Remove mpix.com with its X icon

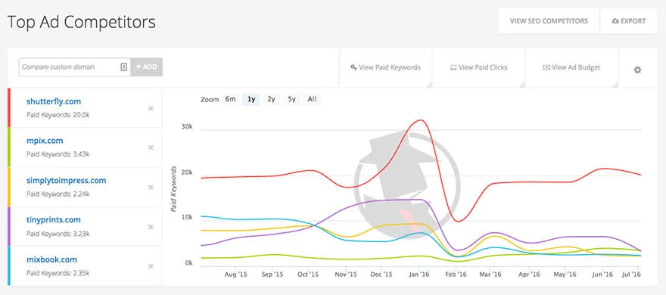(x=151, y=147)
